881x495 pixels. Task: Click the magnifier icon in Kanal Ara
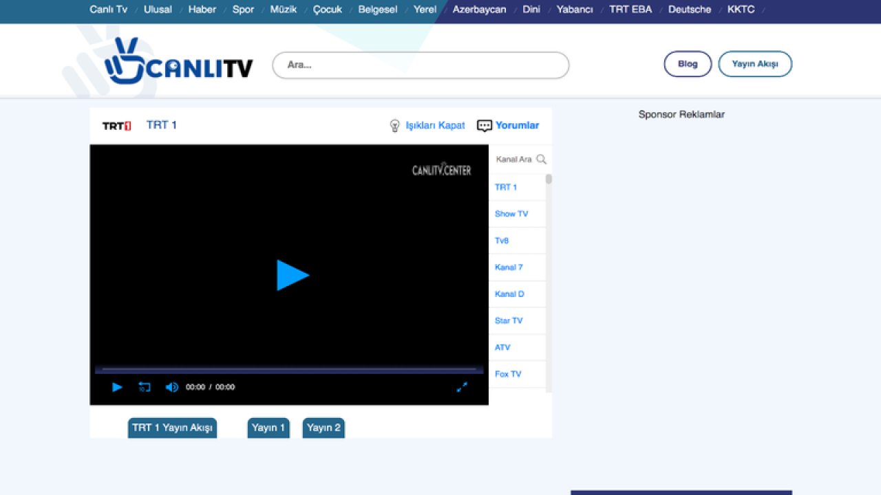542,159
